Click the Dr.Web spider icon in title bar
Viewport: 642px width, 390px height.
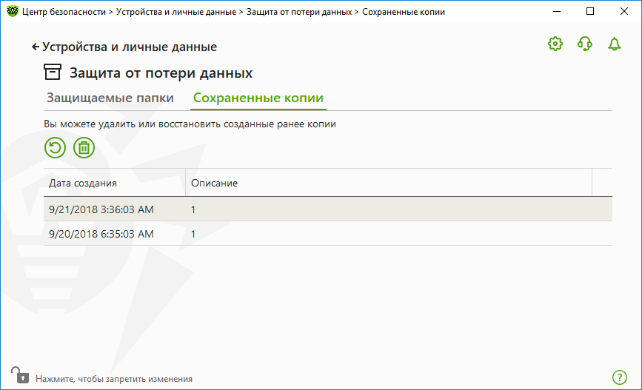(x=13, y=11)
